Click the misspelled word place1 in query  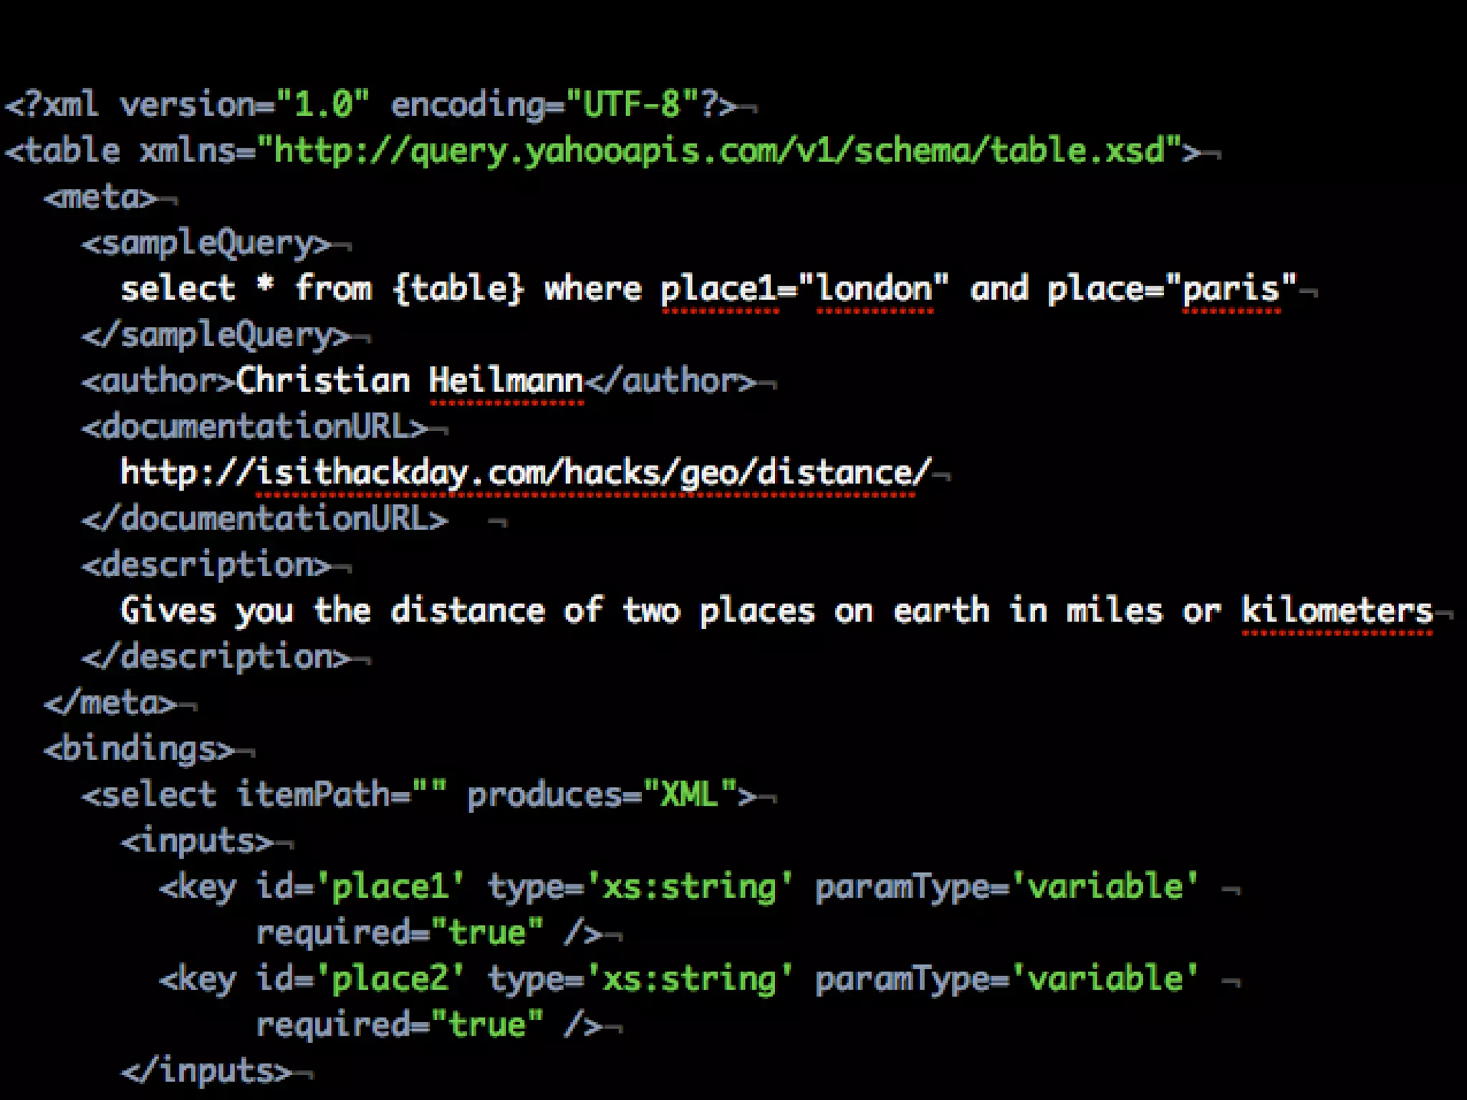[x=718, y=289]
